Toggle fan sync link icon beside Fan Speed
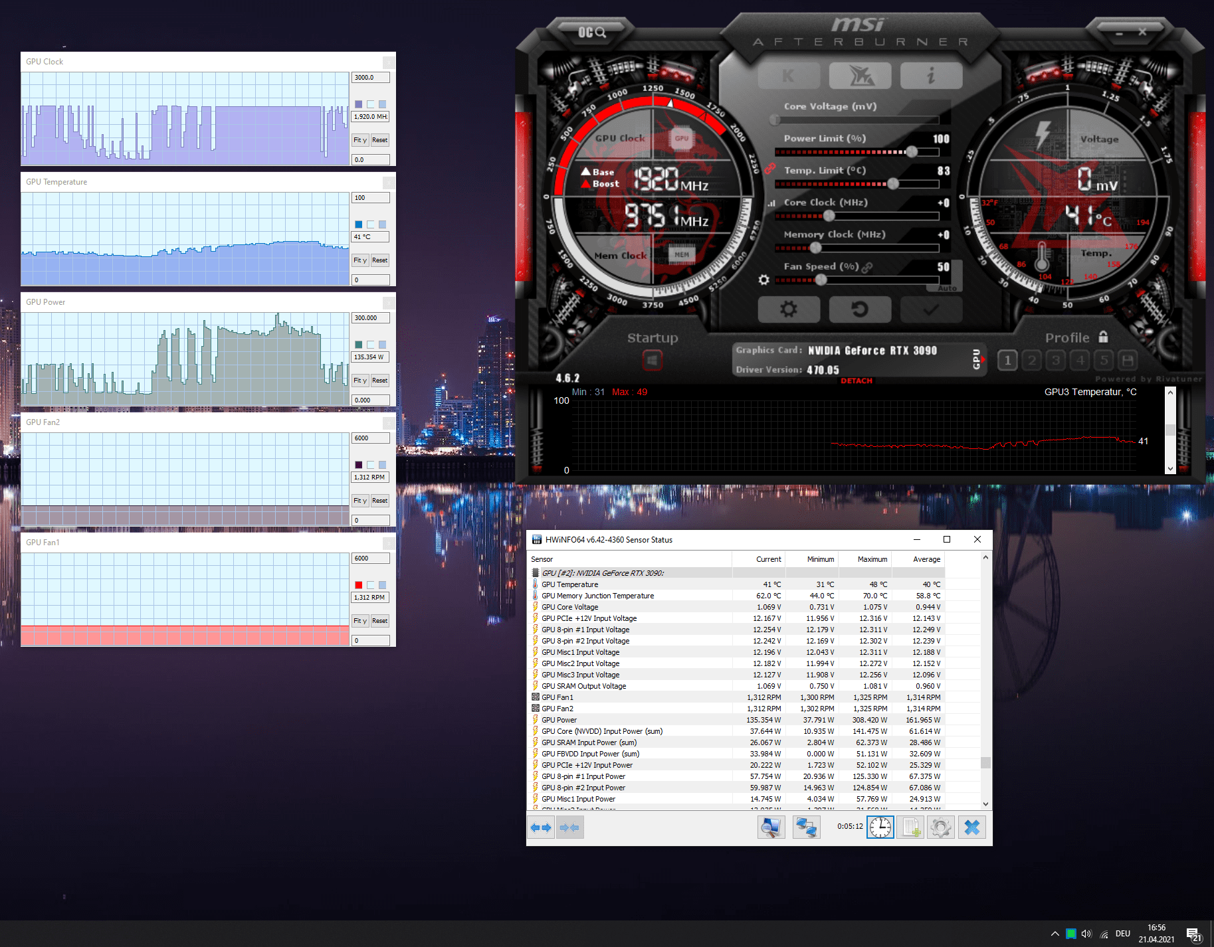 (867, 267)
